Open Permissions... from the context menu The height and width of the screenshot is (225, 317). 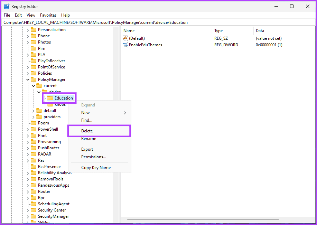[100, 157]
